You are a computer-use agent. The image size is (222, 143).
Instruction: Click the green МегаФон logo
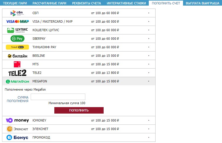click(x=17, y=82)
